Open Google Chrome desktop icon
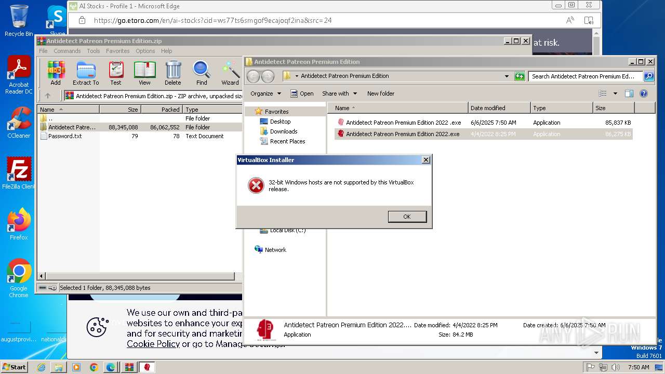 (x=19, y=278)
